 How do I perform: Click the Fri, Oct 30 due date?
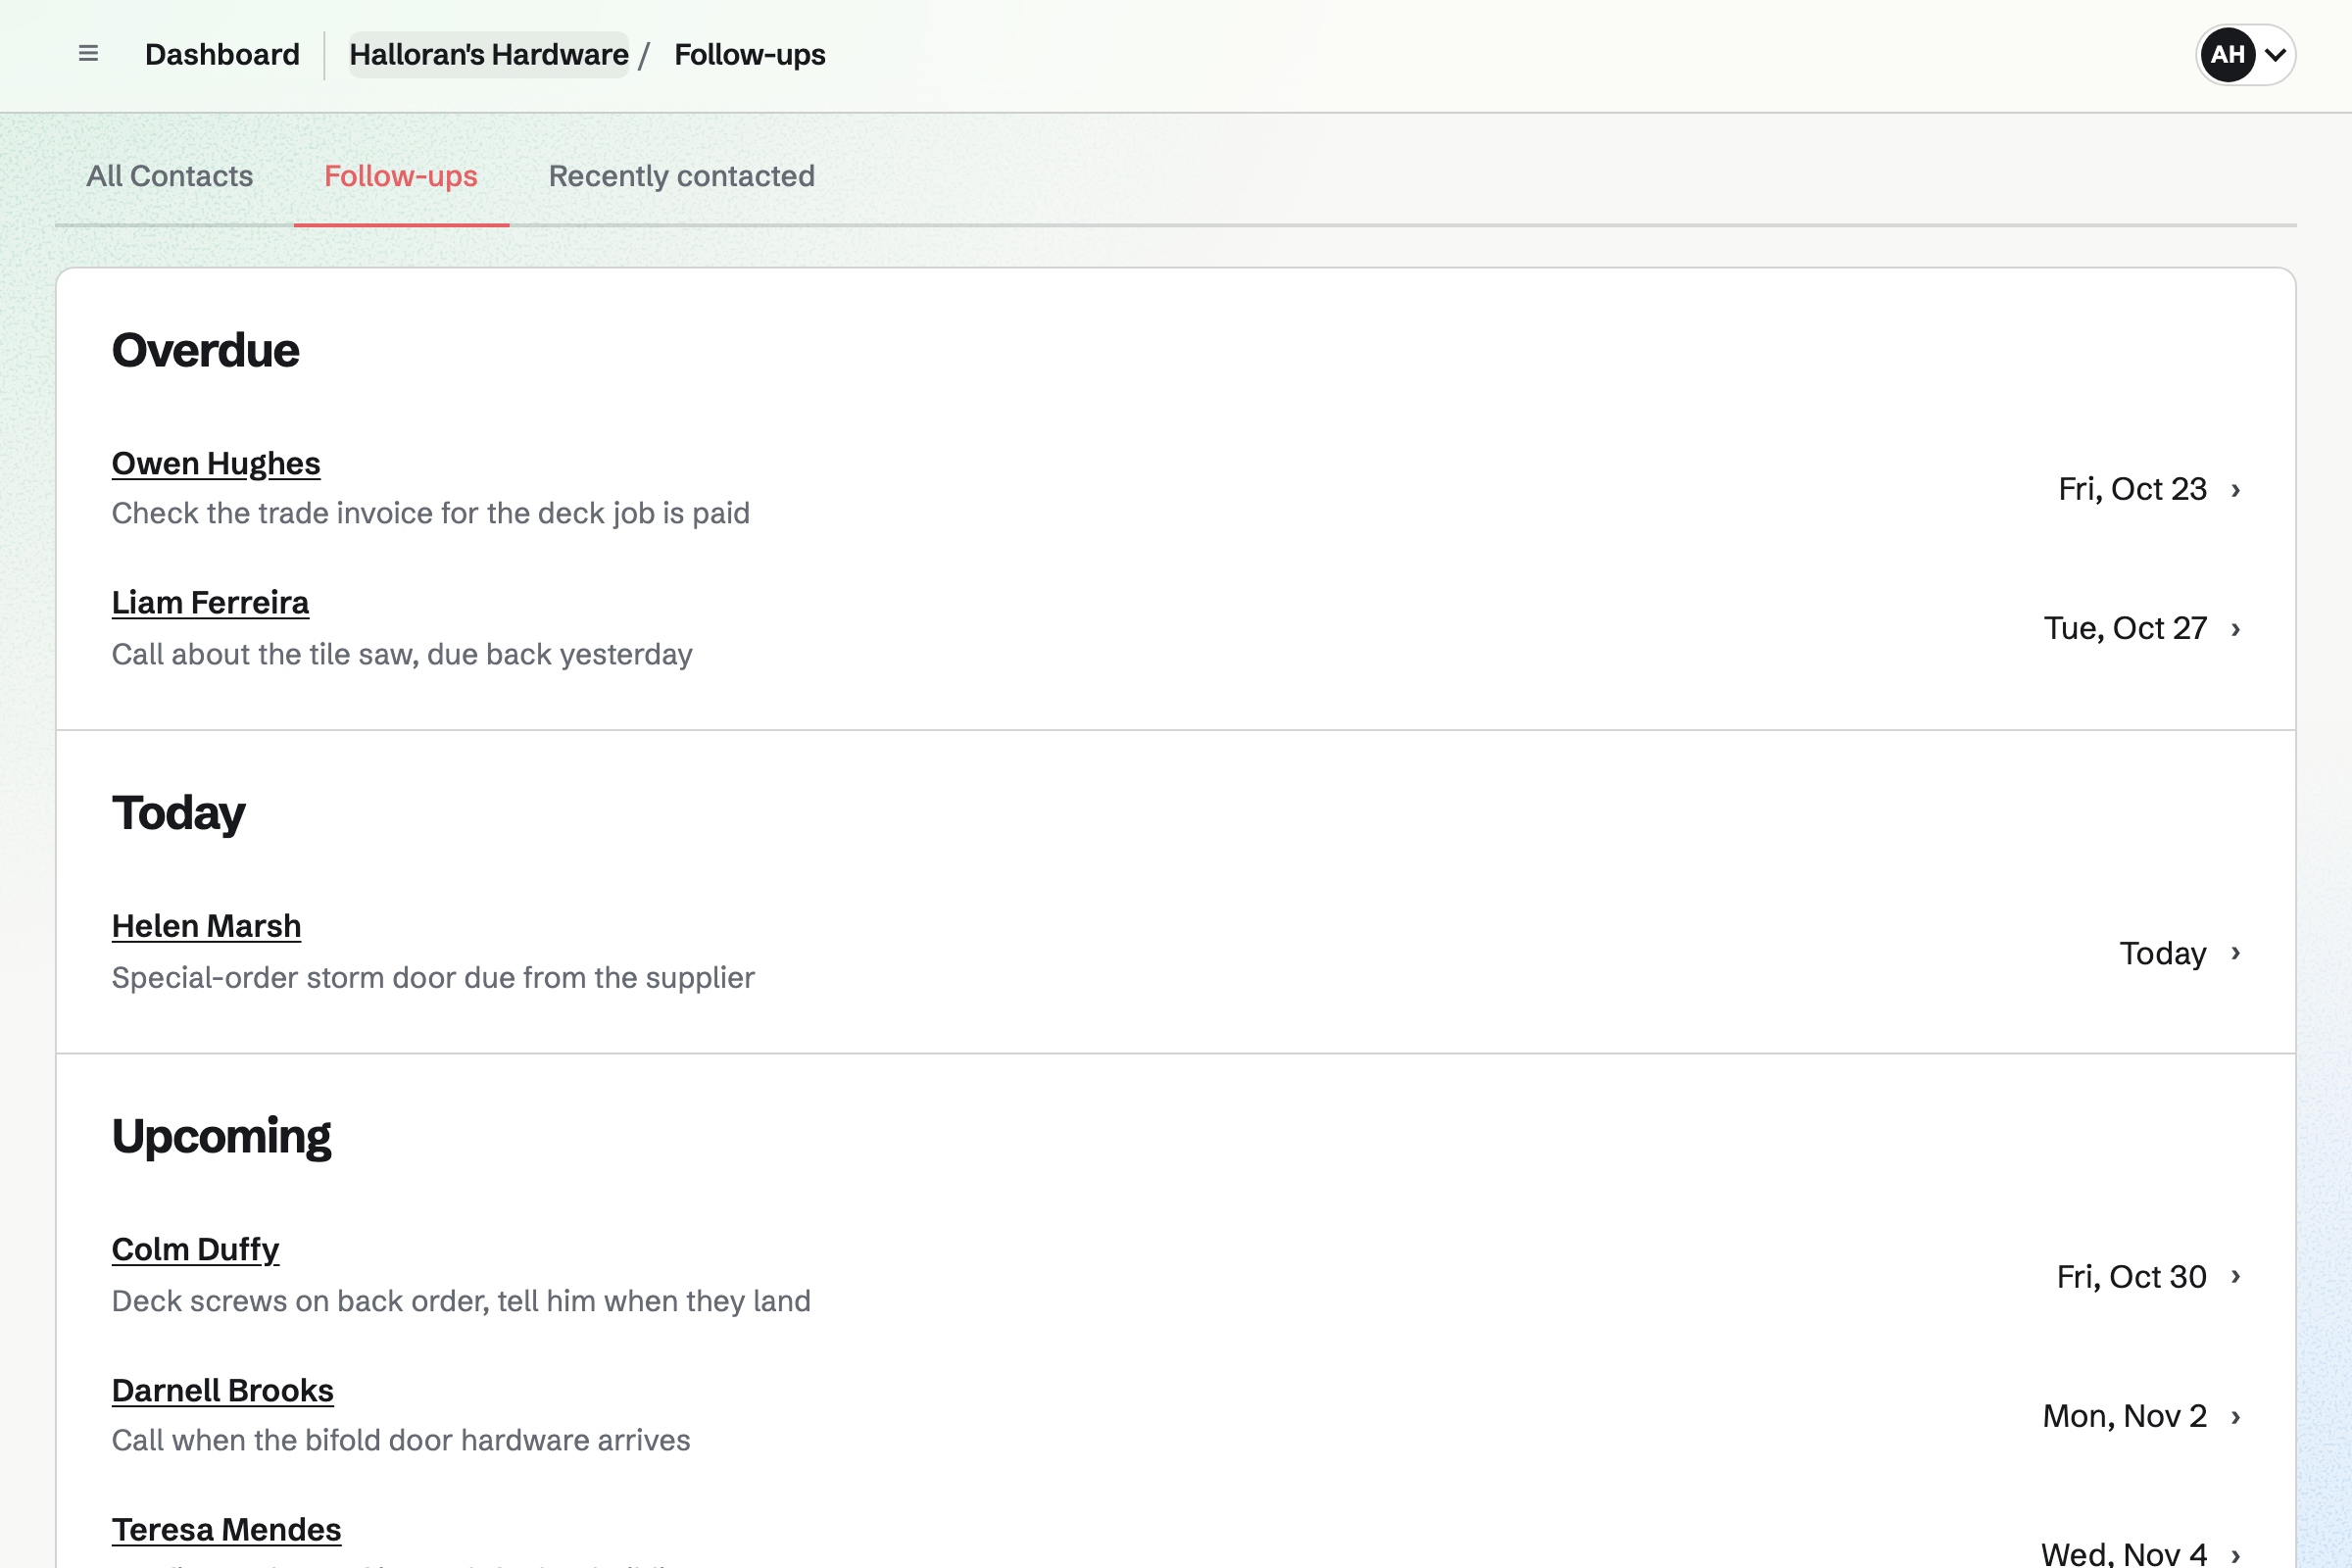click(2131, 1276)
